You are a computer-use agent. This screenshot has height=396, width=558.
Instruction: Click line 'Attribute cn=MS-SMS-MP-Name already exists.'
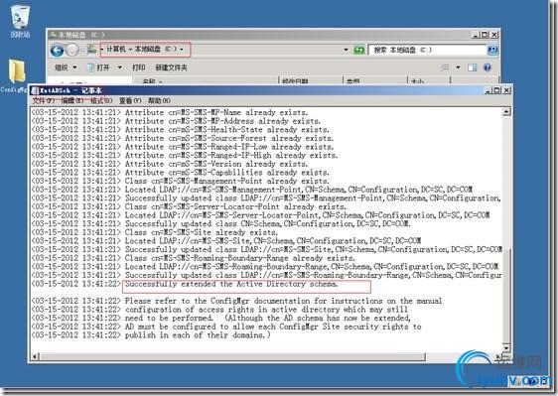(x=216, y=112)
